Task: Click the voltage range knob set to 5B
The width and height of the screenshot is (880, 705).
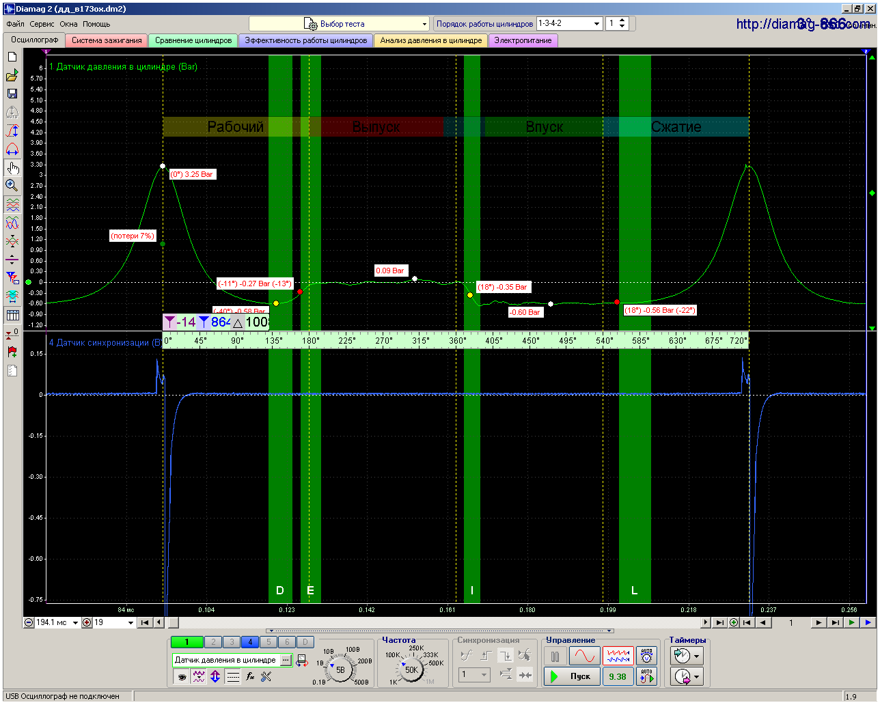Action: coord(341,670)
